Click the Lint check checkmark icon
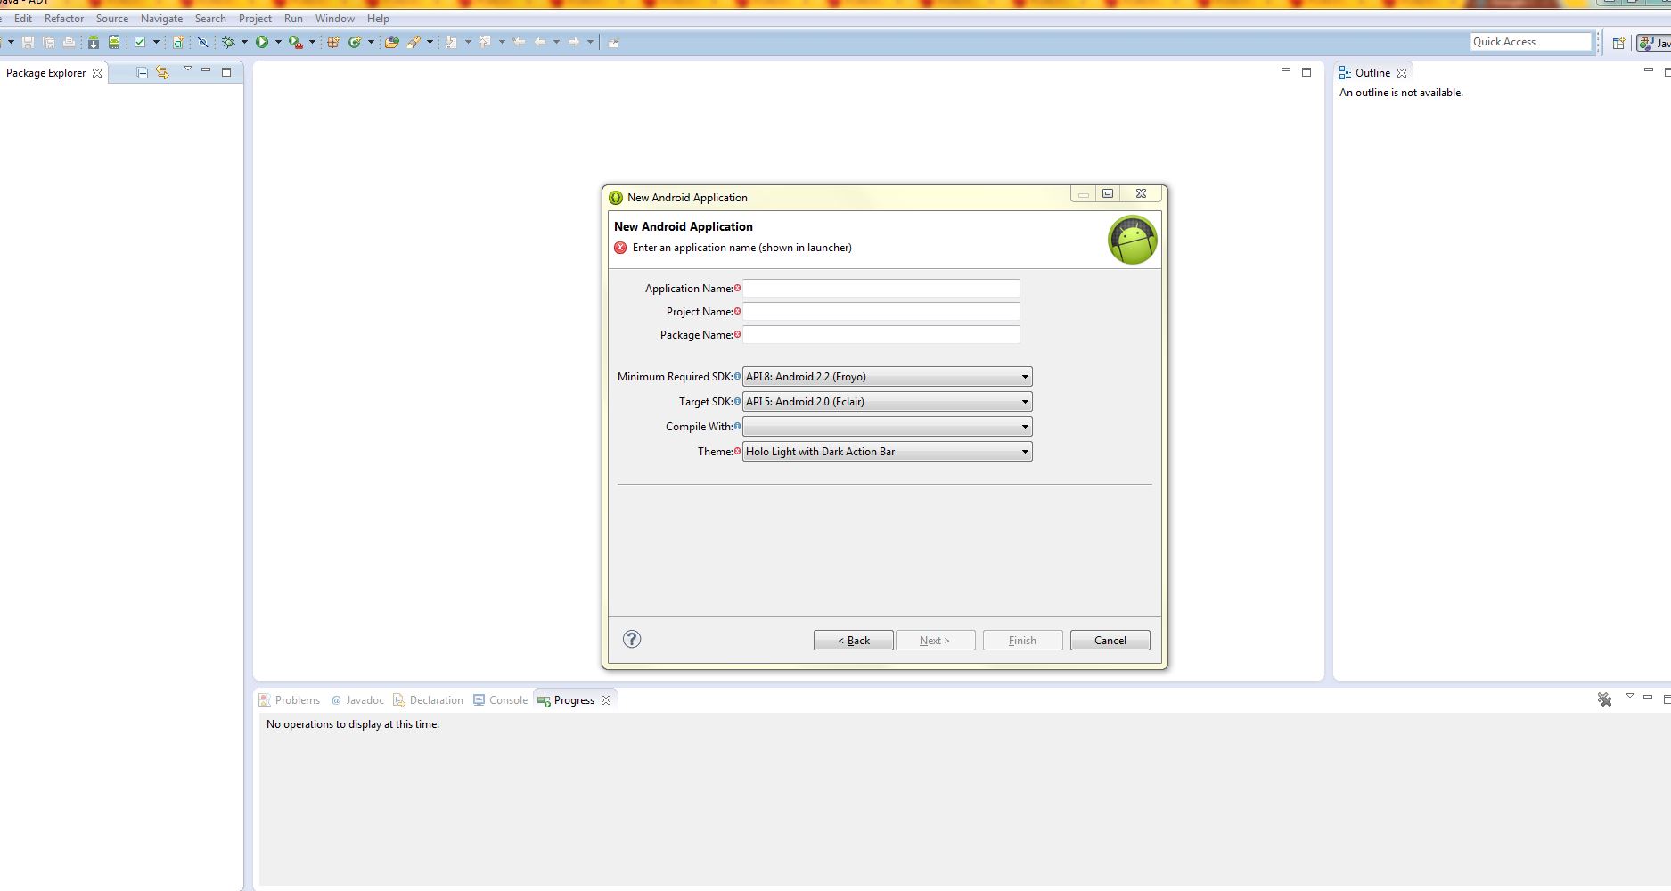Image resolution: width=1671 pixels, height=891 pixels. coord(140,42)
